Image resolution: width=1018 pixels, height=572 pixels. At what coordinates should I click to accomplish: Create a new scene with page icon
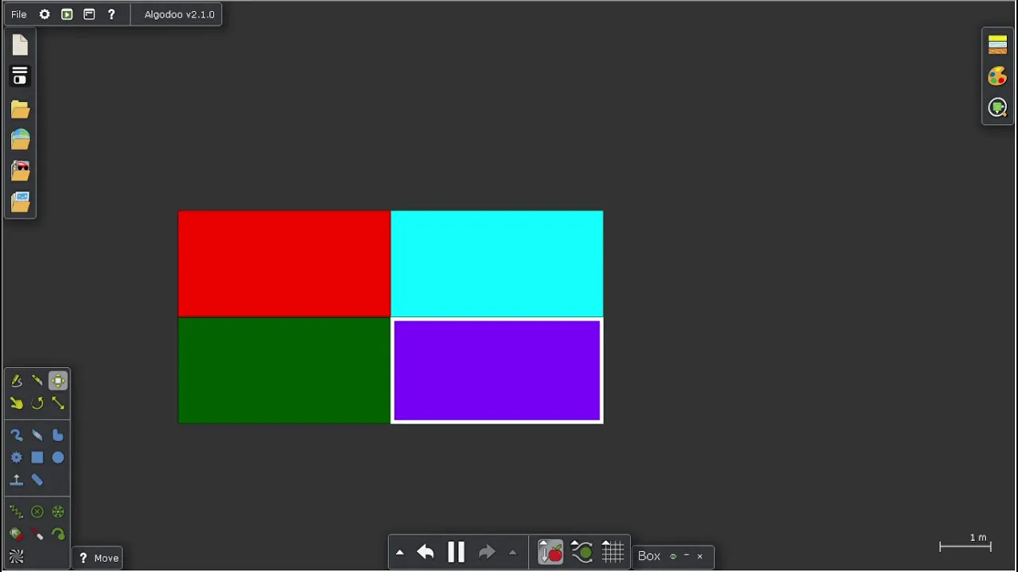coord(20,45)
